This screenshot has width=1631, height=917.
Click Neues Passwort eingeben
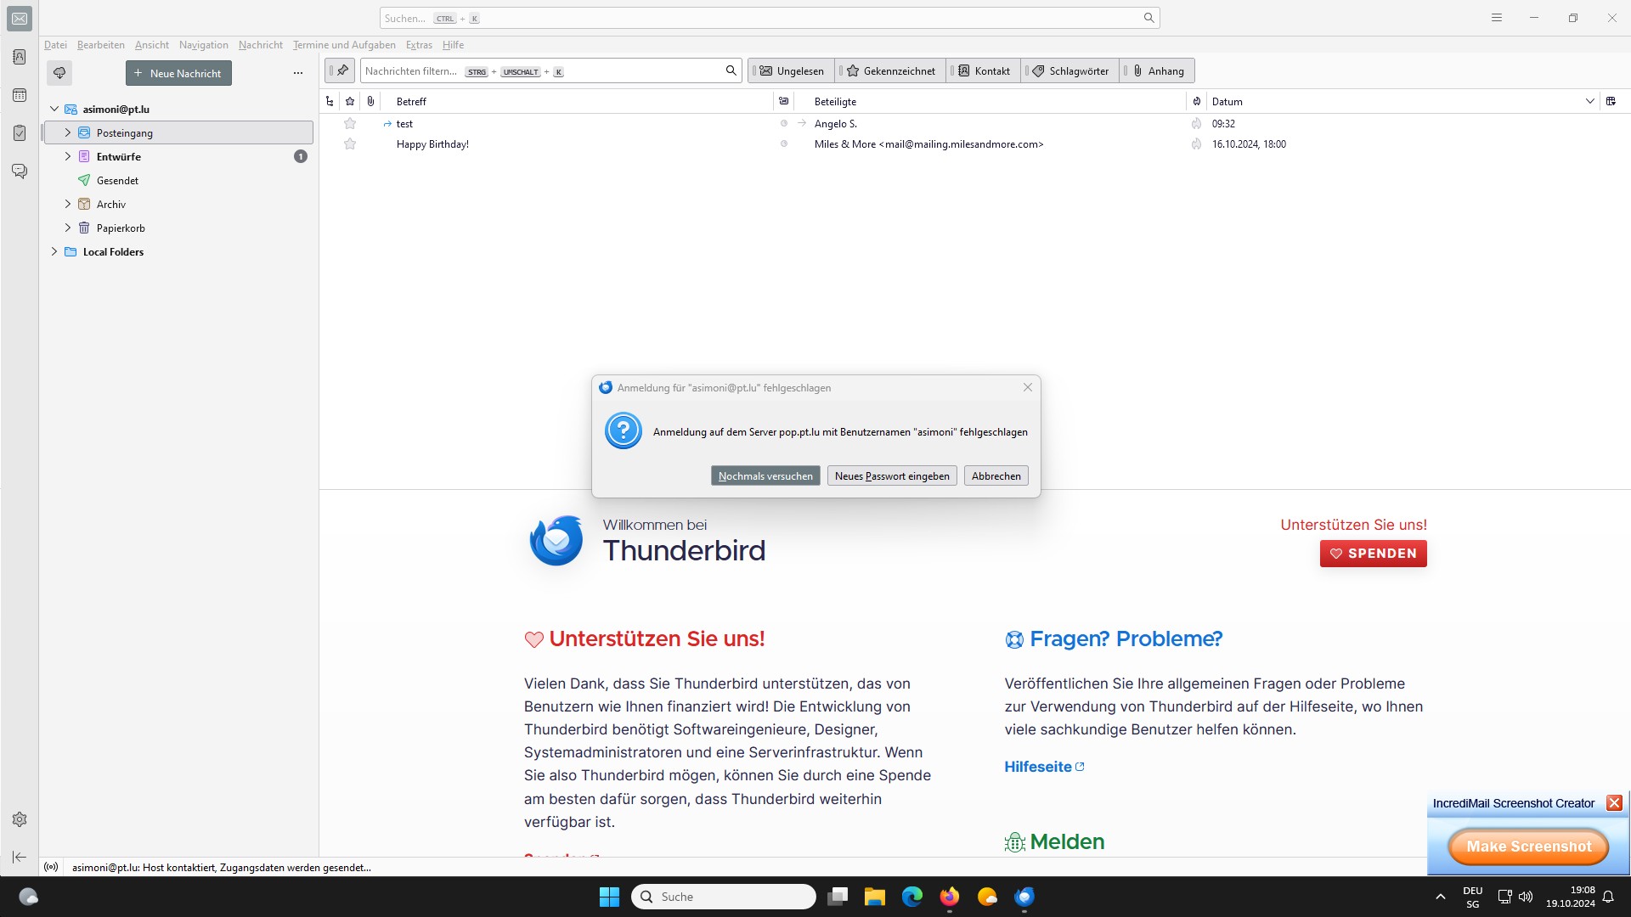(x=892, y=476)
